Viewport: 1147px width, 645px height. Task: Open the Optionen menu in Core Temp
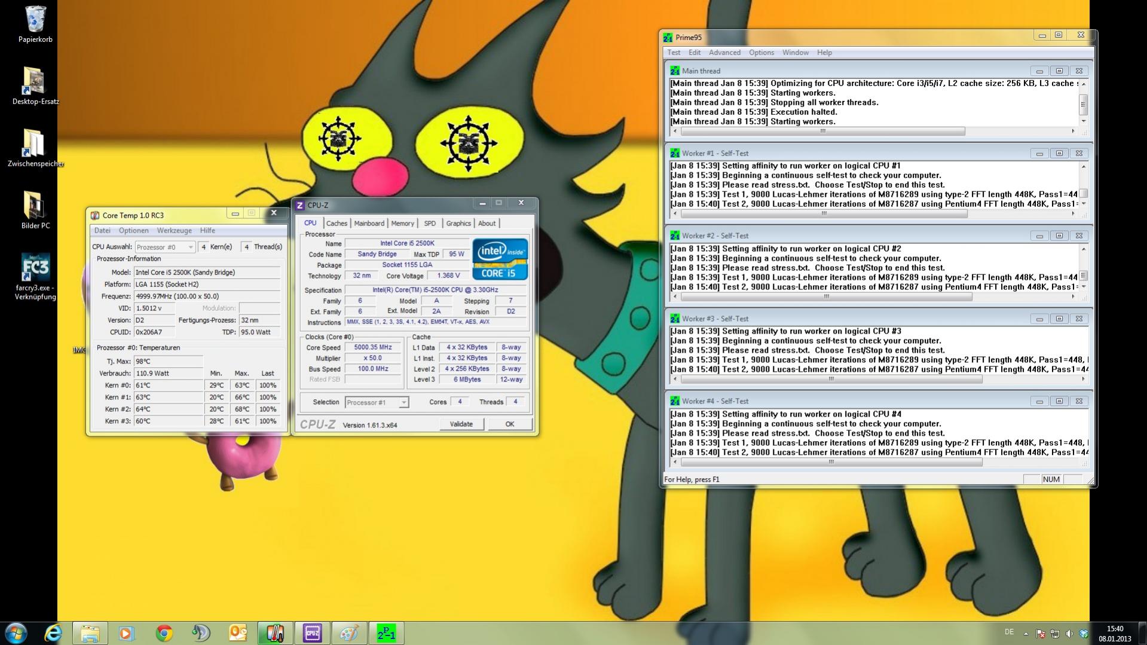coord(133,231)
